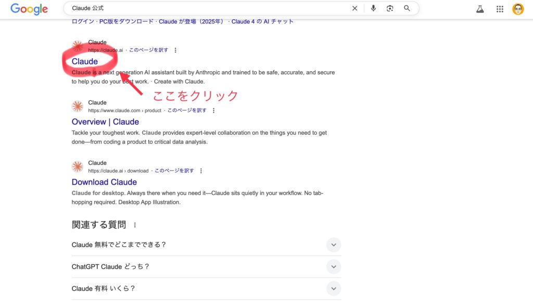The height and width of the screenshot is (301, 533).
Task: Open the Google apps grid
Action: 500,9
